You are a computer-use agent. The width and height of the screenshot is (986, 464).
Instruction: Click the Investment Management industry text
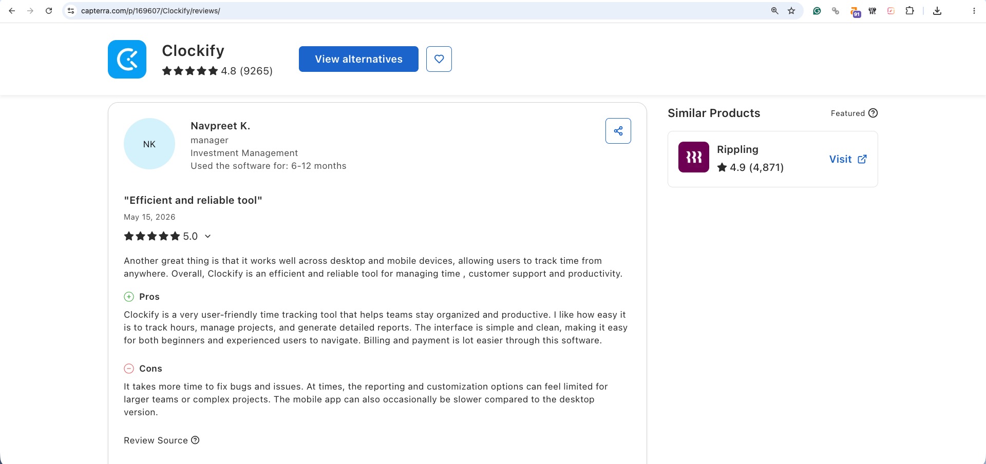[244, 153]
